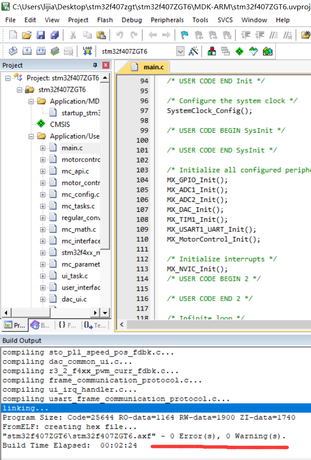Click the Build target icon

tap(27, 51)
